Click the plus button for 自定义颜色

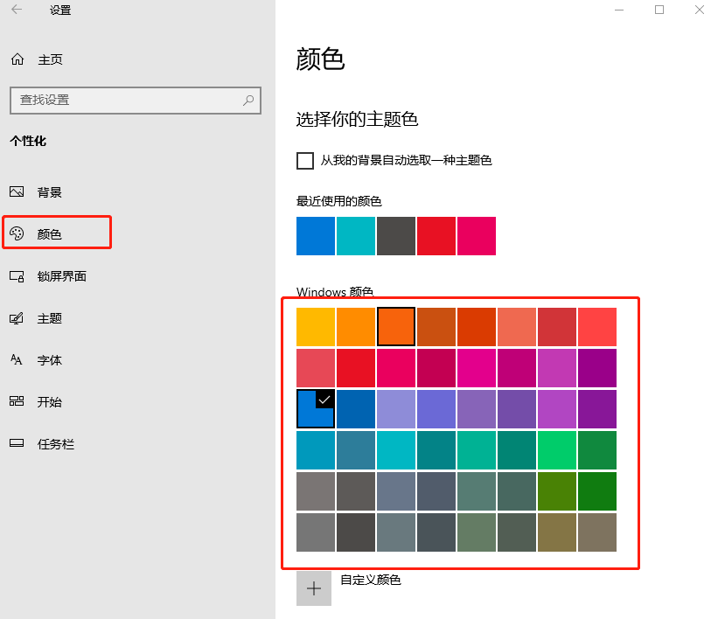314,588
